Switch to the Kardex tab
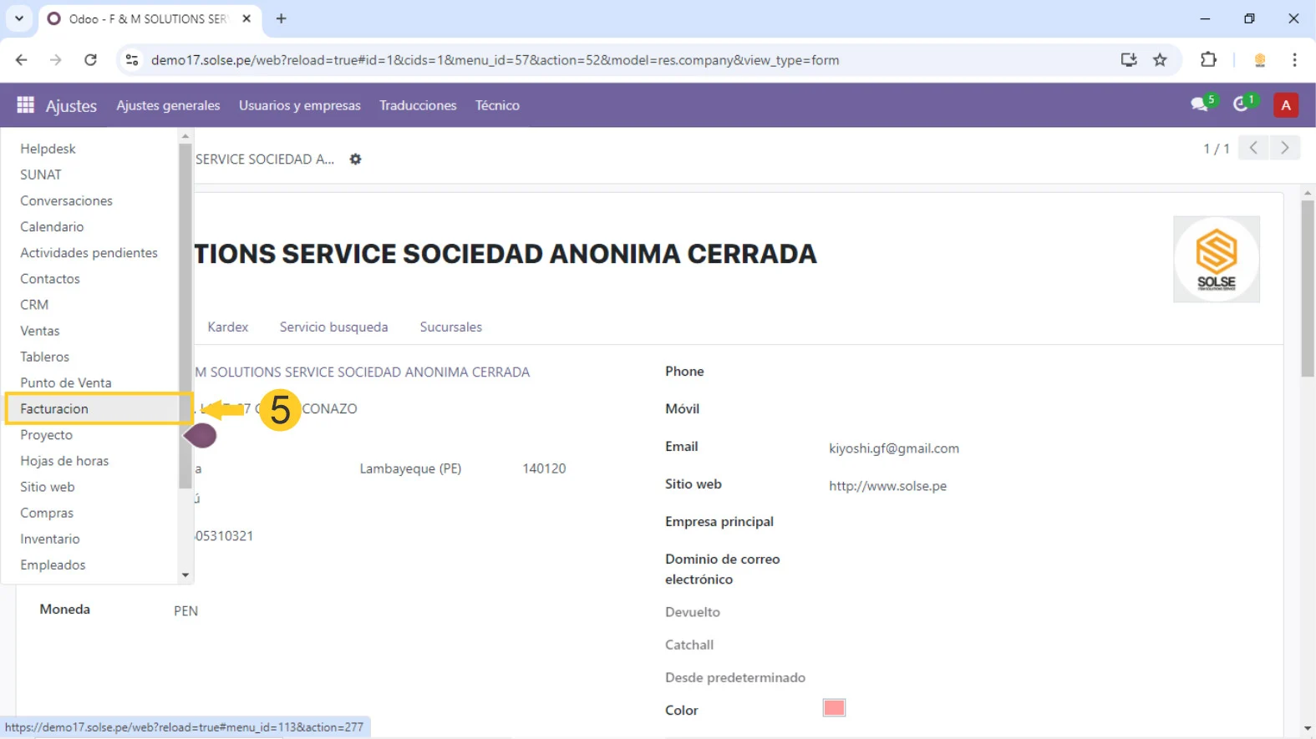This screenshot has width=1316, height=739. [x=228, y=327]
